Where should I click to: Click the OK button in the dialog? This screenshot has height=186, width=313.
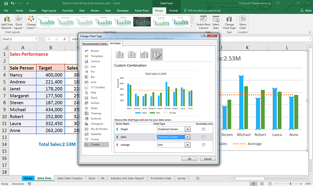coord(189,159)
